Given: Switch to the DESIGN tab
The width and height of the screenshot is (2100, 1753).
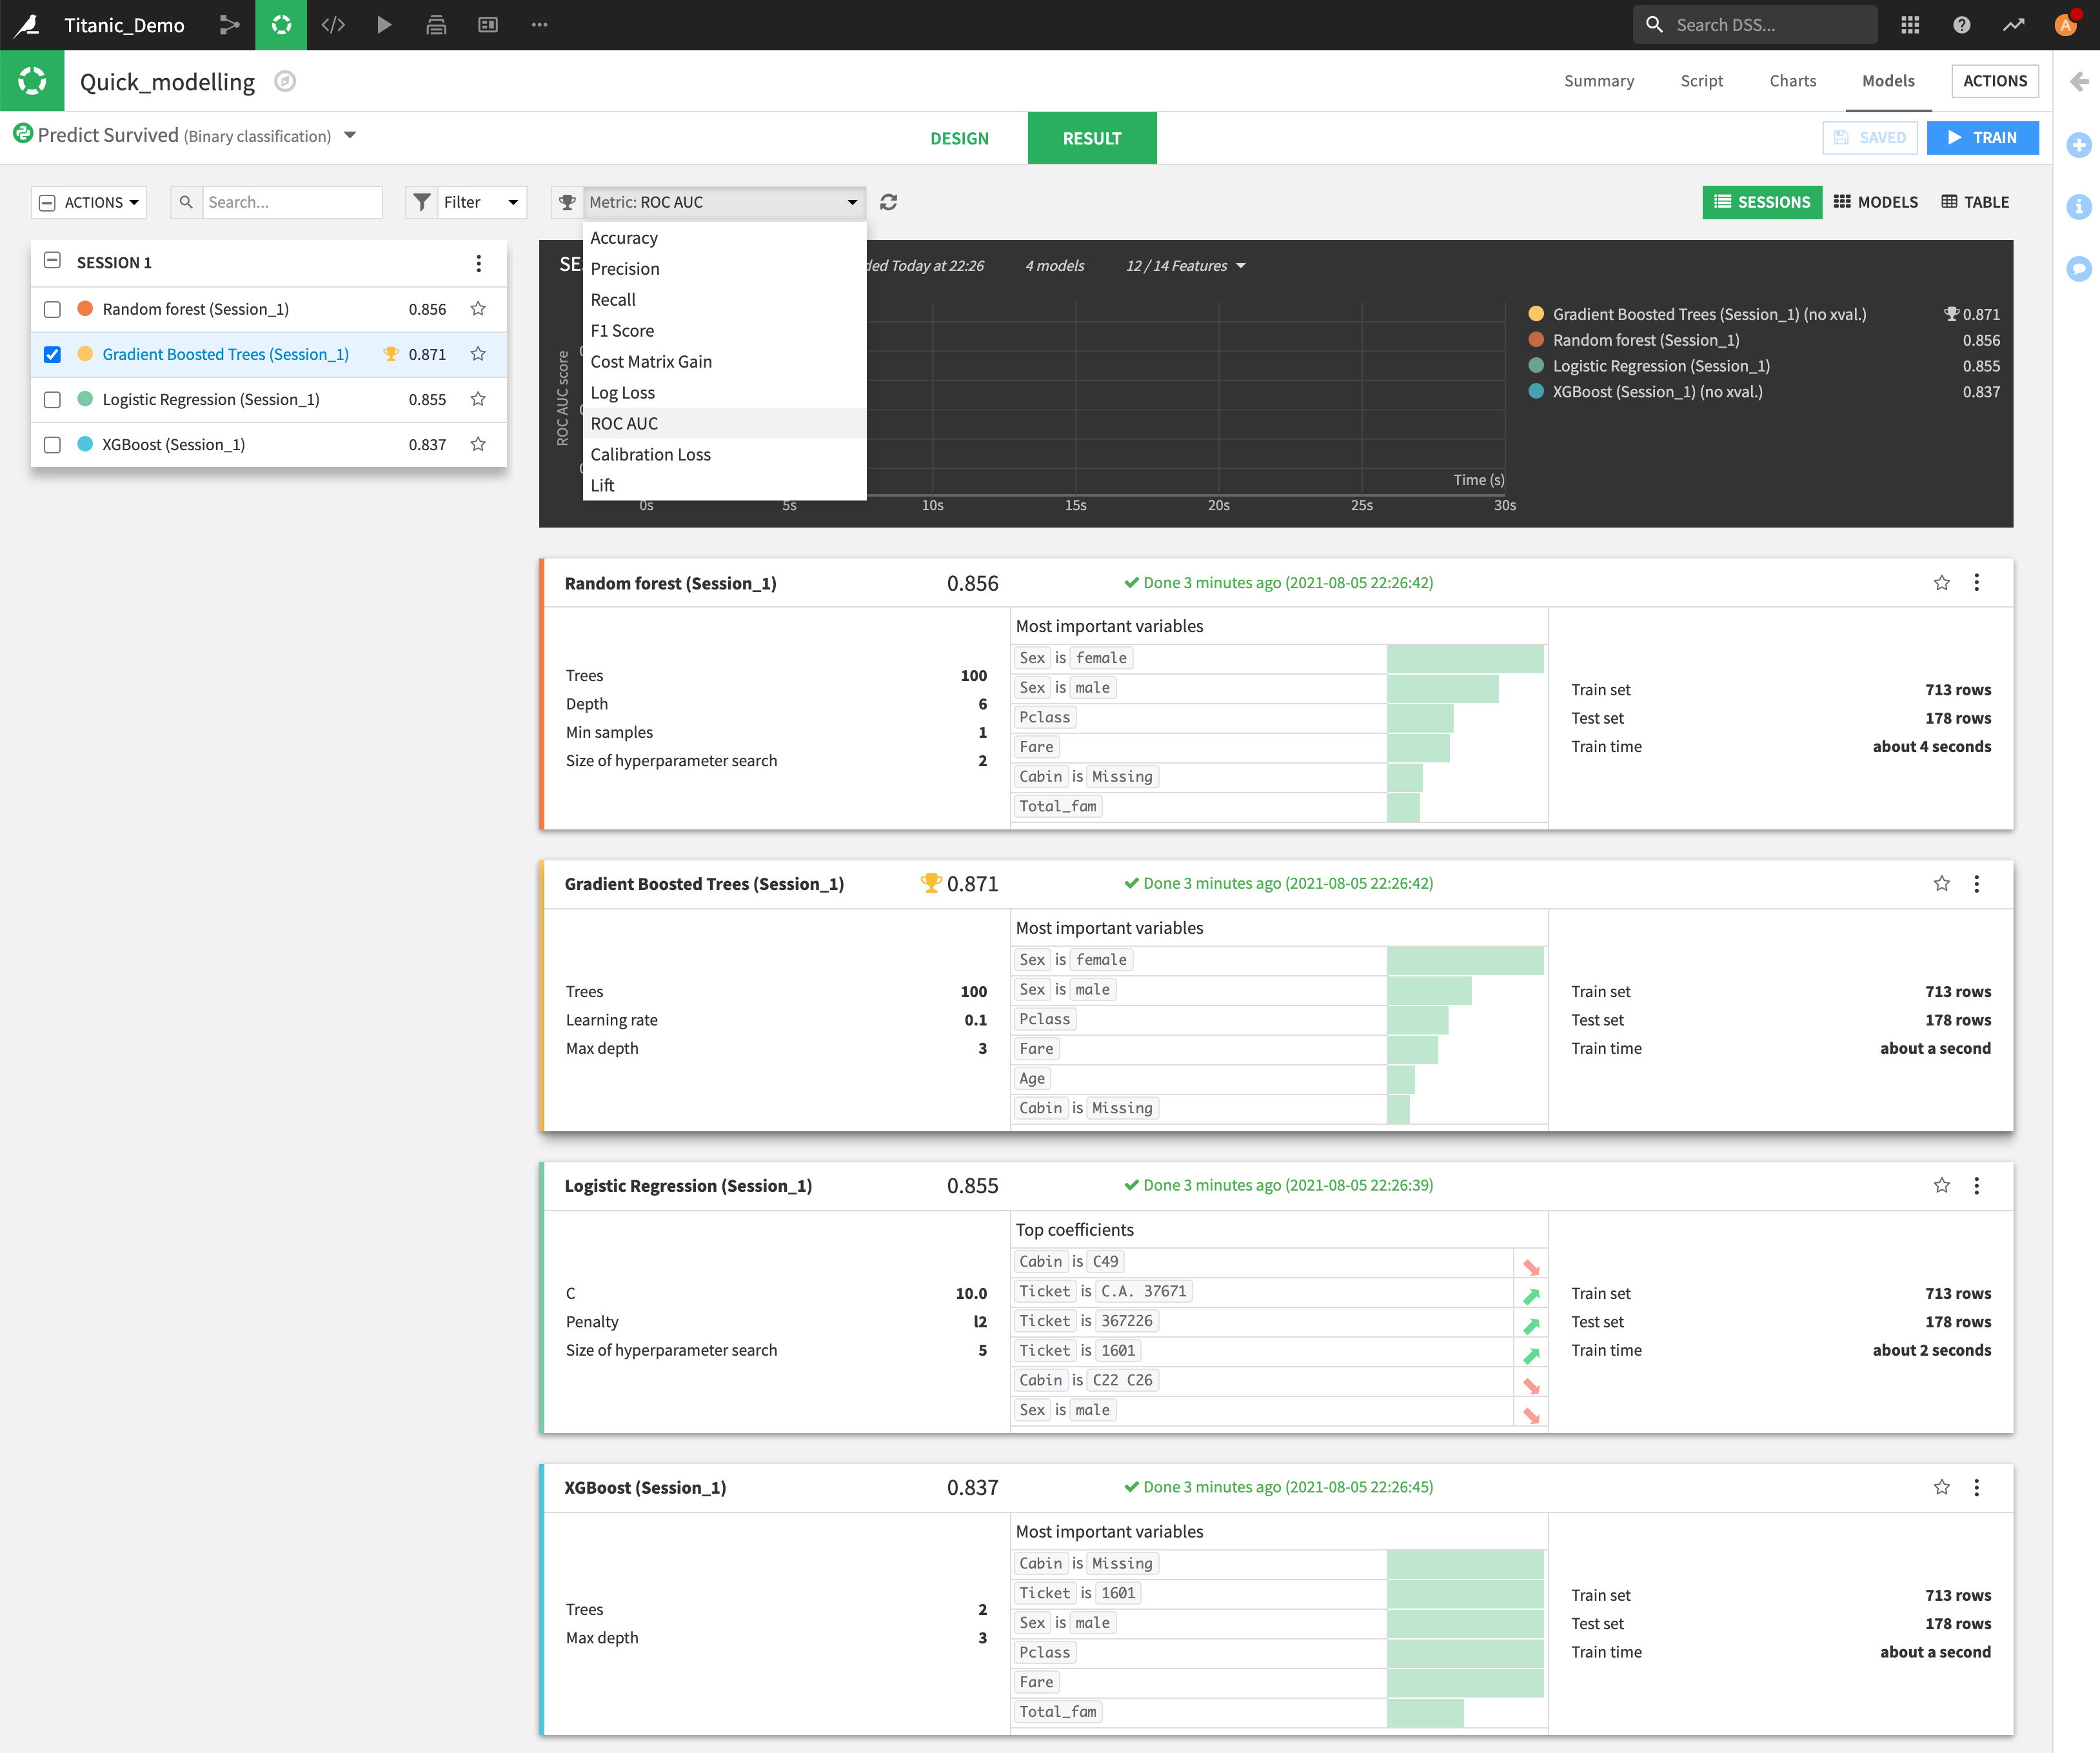Looking at the screenshot, I should point(958,138).
